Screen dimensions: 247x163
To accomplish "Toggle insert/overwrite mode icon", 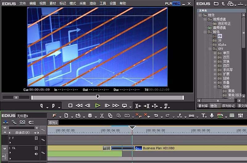I will coord(6,122).
